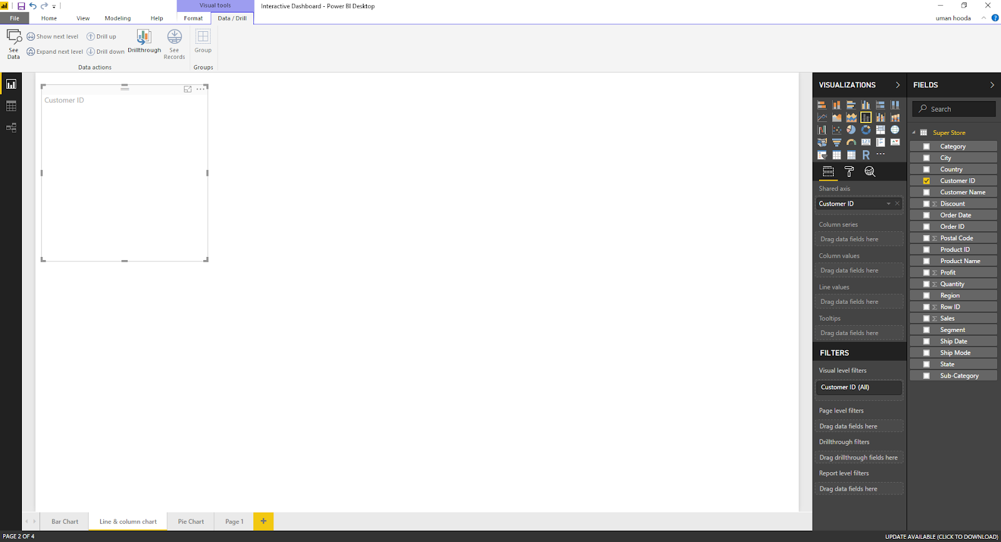Choose the scatter chart visual
This screenshot has width=1001, height=542.
(x=836, y=130)
